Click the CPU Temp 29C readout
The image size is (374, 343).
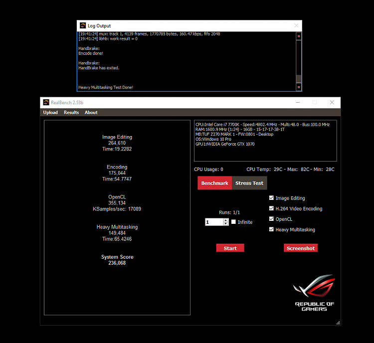pos(264,170)
